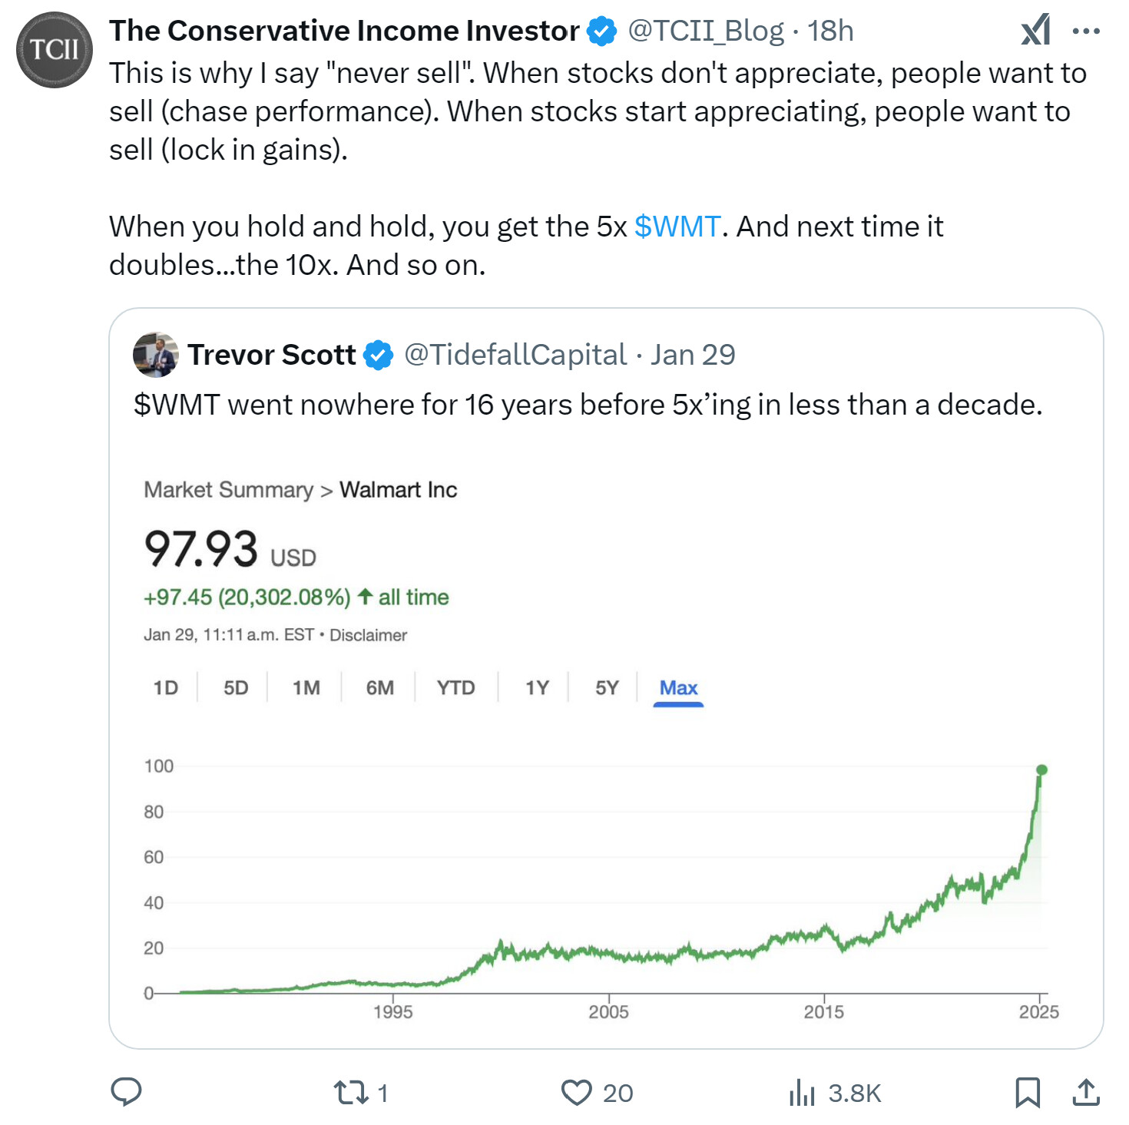
Task: Click the share upload icon
Action: pyautogui.click(x=1086, y=1092)
